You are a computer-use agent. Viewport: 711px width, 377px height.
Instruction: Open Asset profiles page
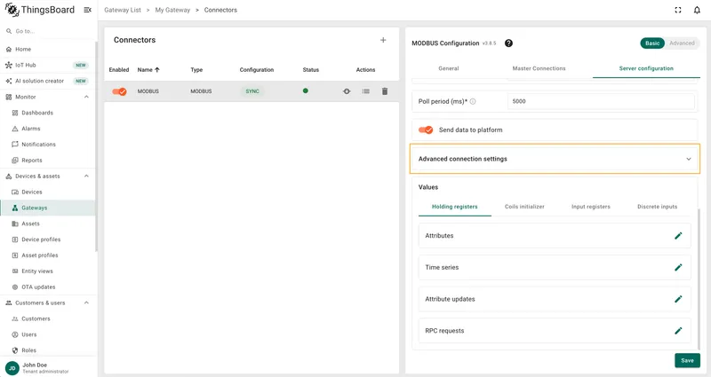(48, 255)
